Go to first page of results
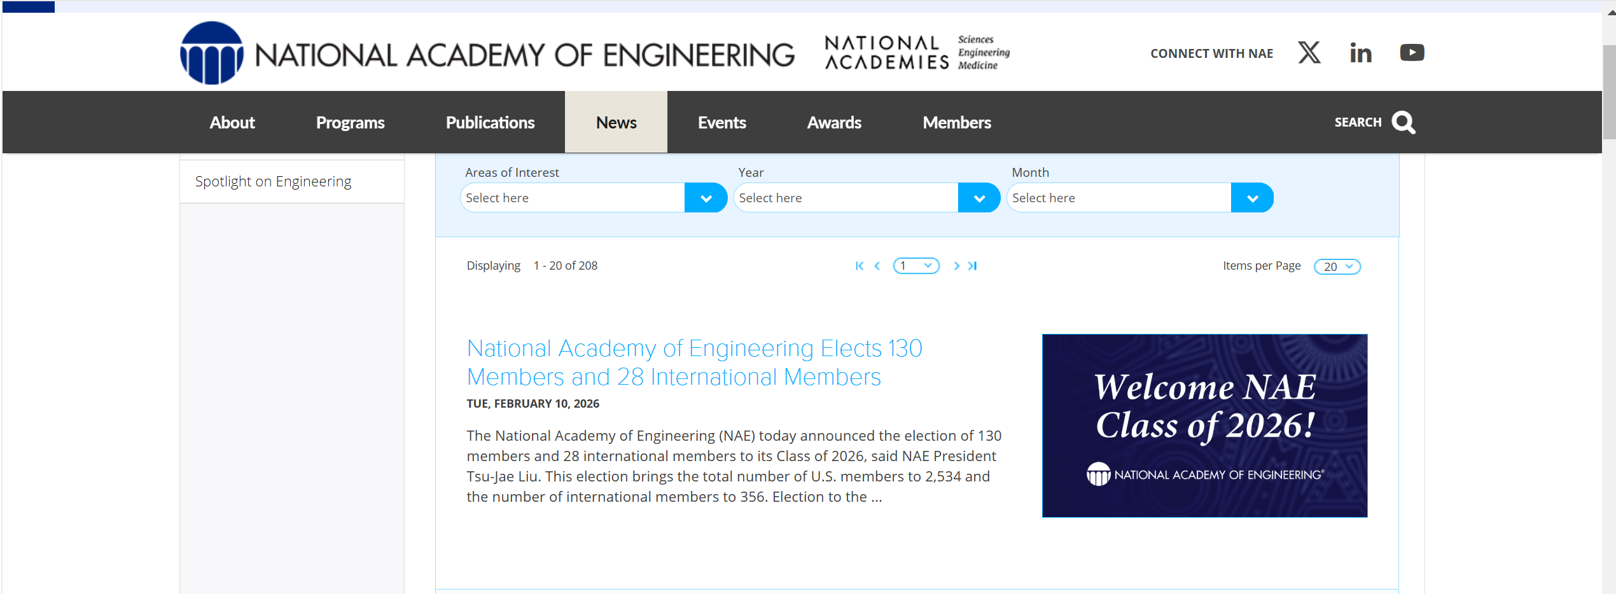The image size is (1616, 594). tap(860, 266)
